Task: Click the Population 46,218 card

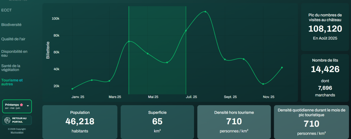Action: [x=80, y=122]
